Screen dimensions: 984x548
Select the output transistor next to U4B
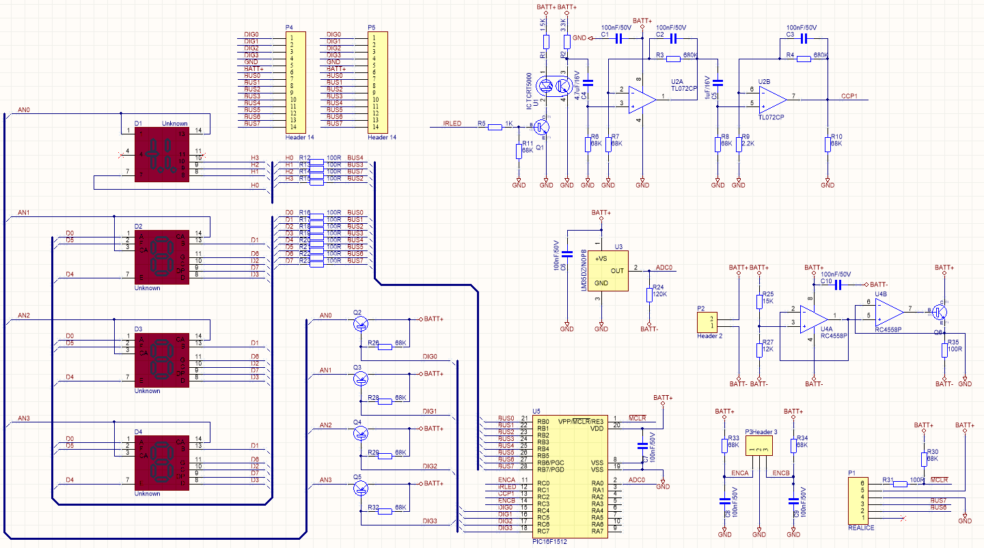pyautogui.click(x=940, y=311)
